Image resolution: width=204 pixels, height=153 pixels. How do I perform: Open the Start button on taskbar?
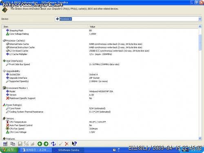click(9, 150)
